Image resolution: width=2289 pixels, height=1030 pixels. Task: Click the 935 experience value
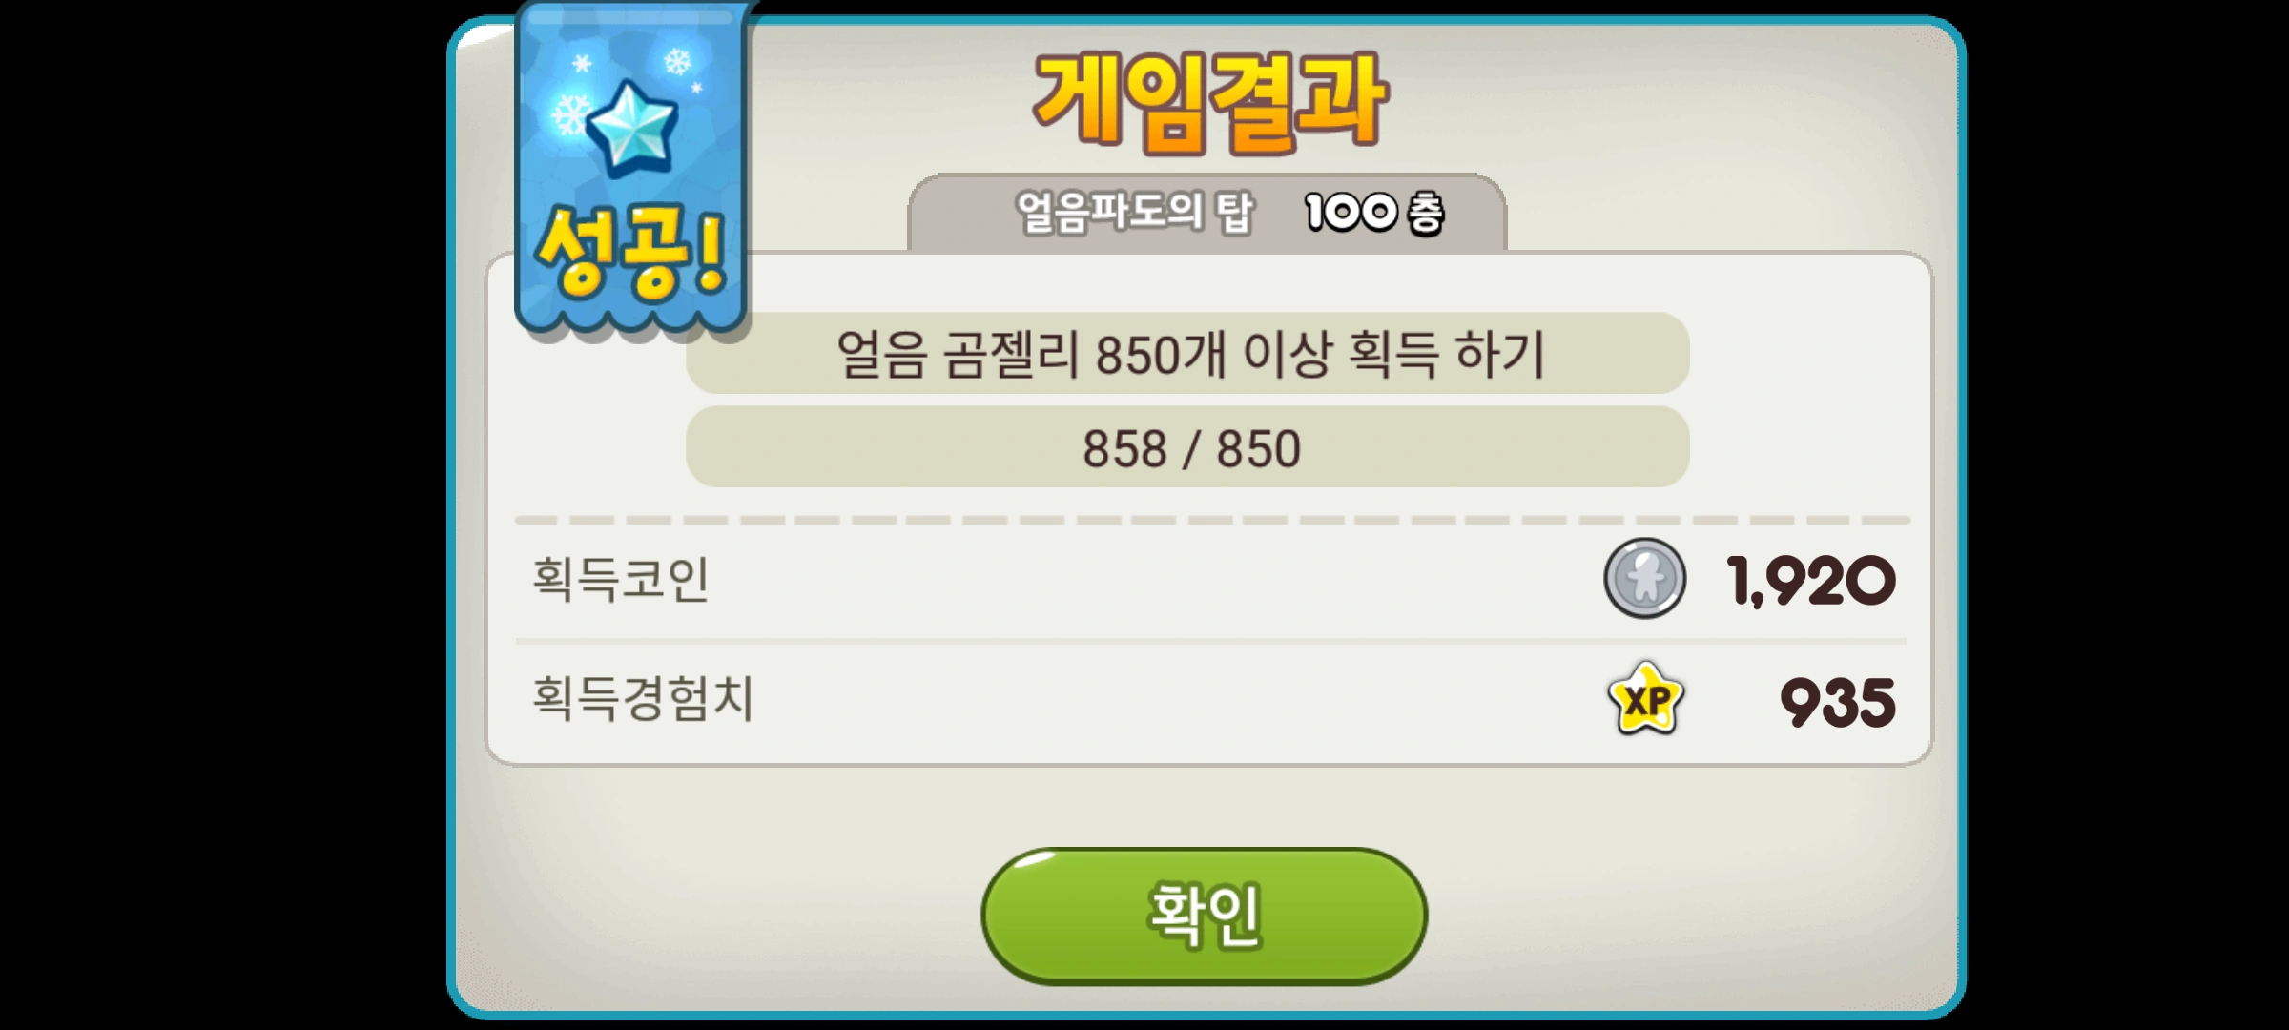coord(1837,702)
